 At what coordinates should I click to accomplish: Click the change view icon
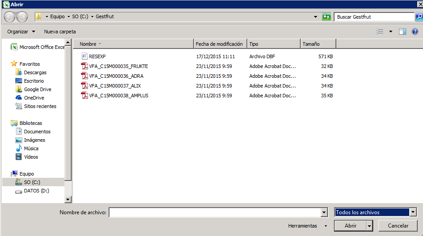coord(379,32)
